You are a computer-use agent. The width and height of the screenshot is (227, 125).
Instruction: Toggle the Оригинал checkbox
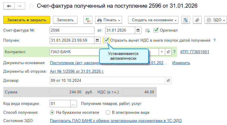pos(156,30)
